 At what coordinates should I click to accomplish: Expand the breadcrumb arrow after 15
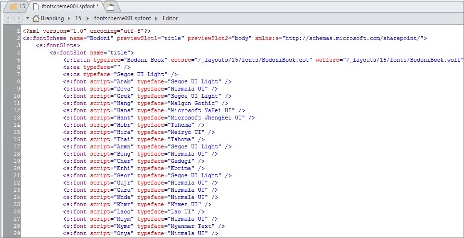tap(88, 18)
